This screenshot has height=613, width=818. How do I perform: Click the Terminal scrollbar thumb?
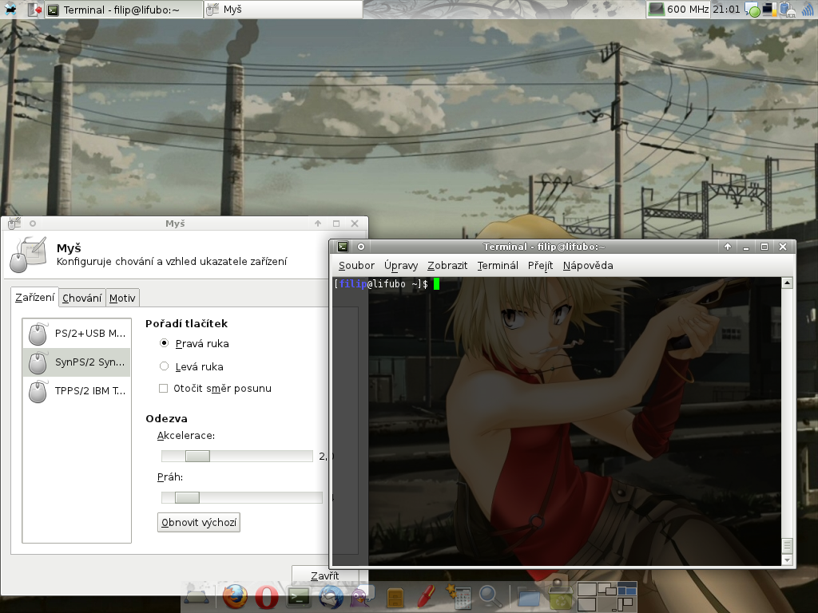tap(787, 545)
